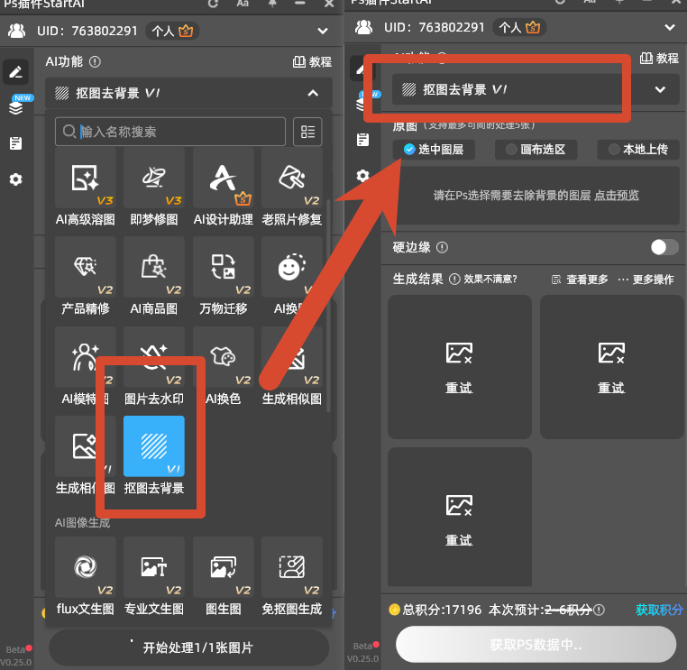Open layers NEW icon in left sidebar
This screenshot has height=670, width=687.
[16, 106]
